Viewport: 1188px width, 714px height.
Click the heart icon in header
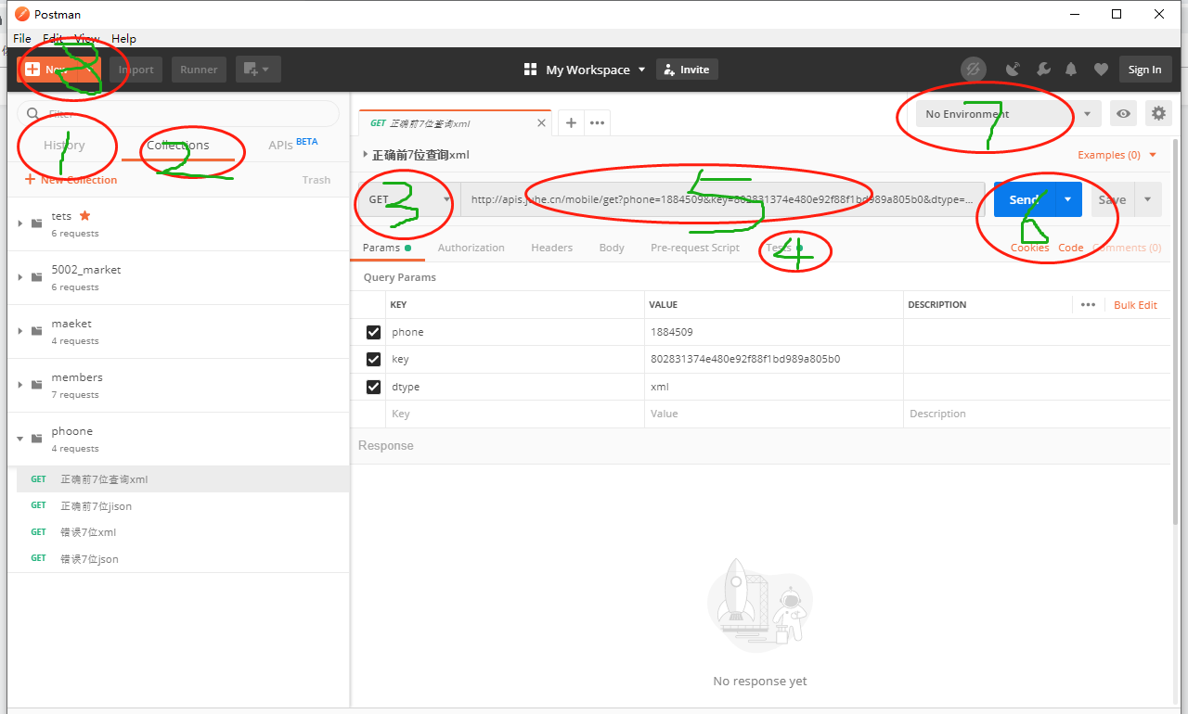point(1101,70)
